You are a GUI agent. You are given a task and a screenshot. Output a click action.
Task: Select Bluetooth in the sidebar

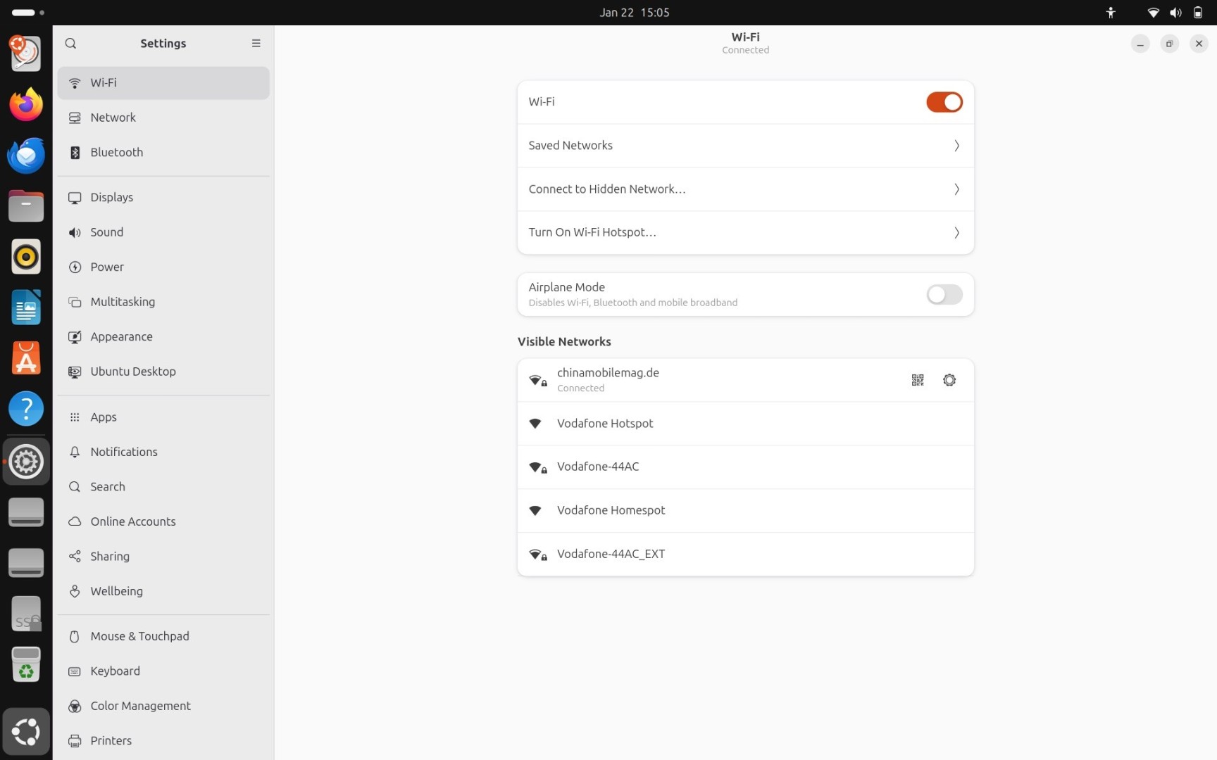pyautogui.click(x=117, y=153)
